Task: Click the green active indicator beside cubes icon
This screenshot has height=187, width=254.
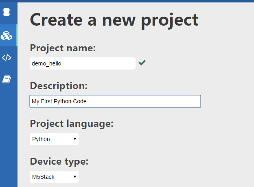Action: click(17, 35)
